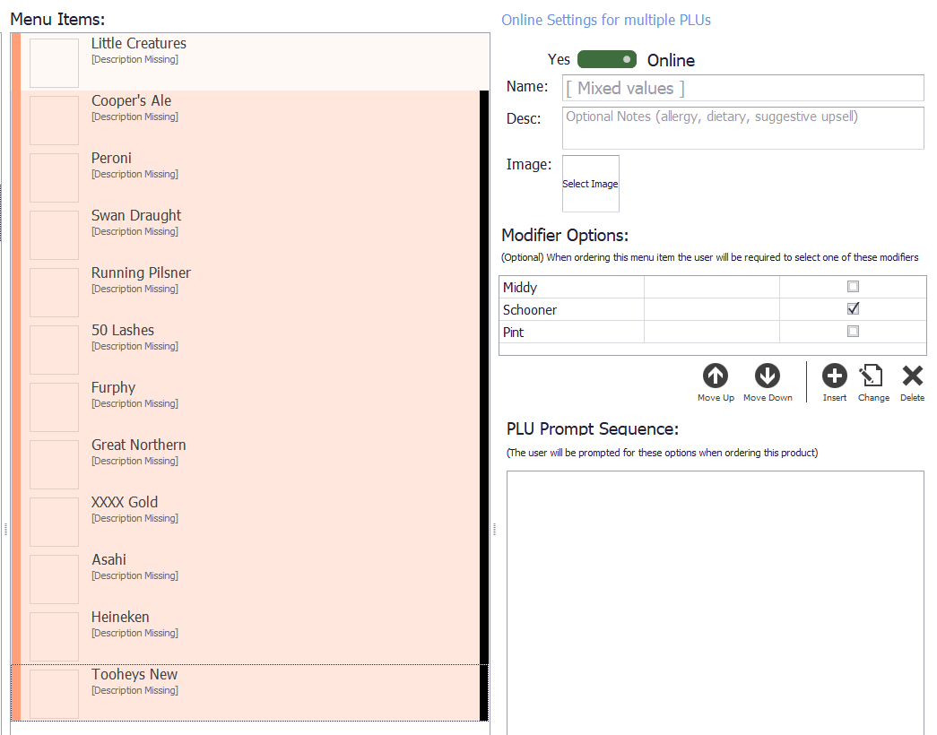This screenshot has height=735, width=937.
Task: Click the Delete X icon
Action: click(913, 376)
